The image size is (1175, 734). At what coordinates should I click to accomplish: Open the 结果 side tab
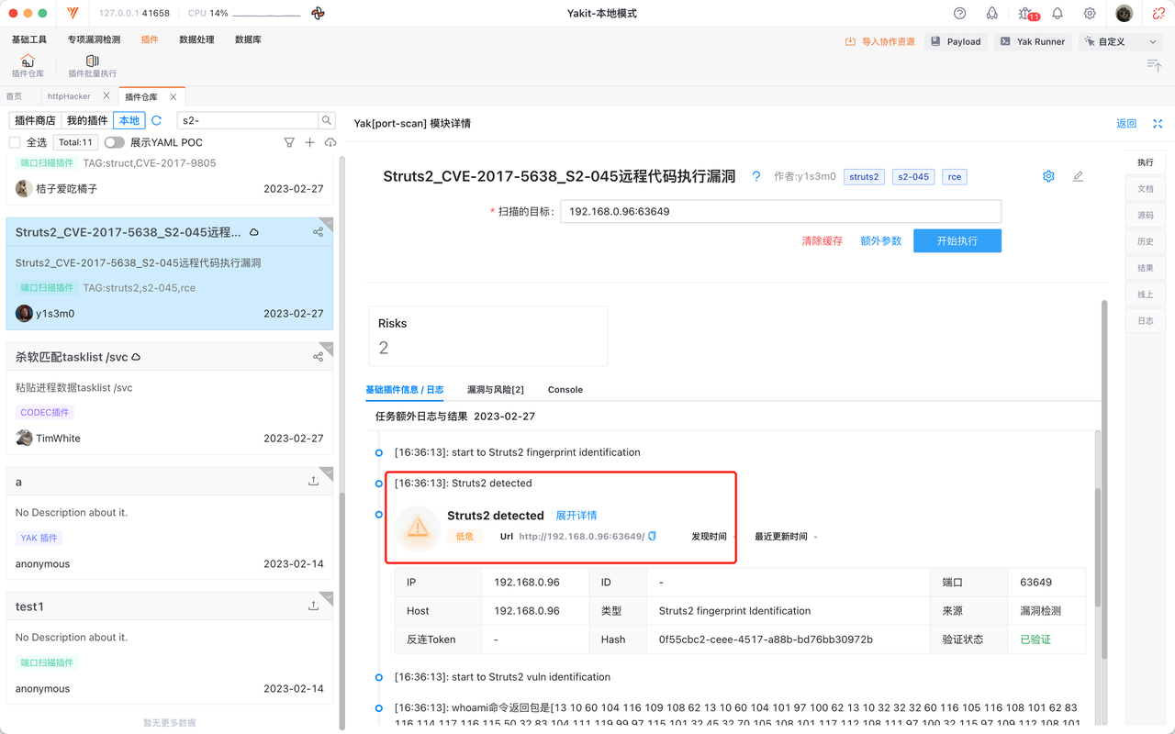[x=1146, y=269]
